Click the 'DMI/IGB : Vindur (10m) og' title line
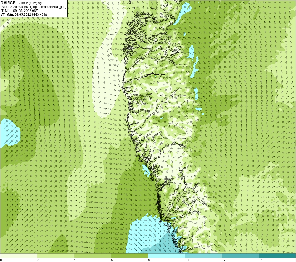296x262 pixels. [x=21, y=3]
